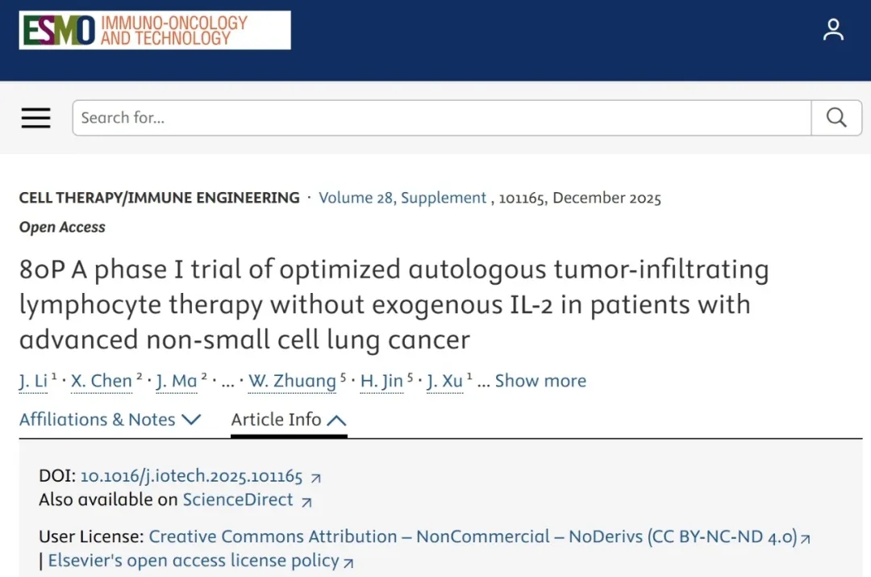Show more authors in the list

540,381
